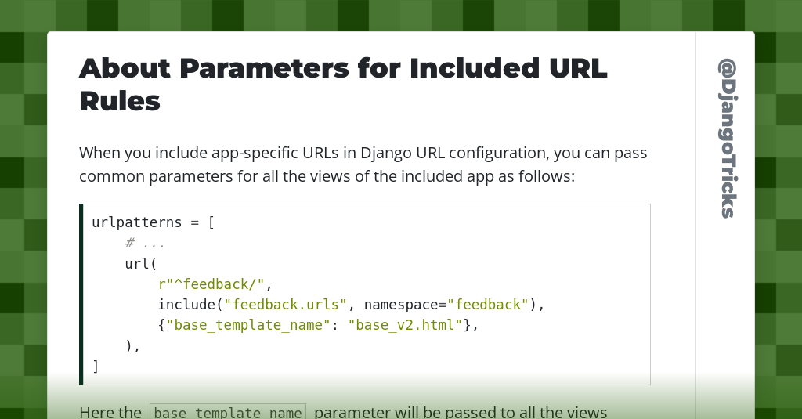Viewport: 802px width, 419px height.
Task: Click the closing '),' line in code
Action: pyautogui.click(x=132, y=346)
